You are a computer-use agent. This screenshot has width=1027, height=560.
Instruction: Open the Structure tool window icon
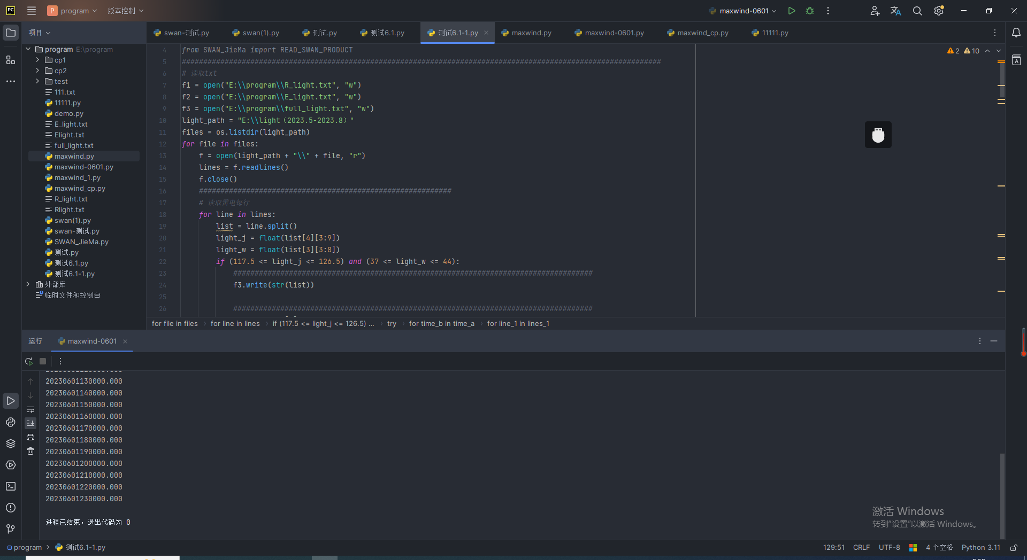pyautogui.click(x=11, y=60)
